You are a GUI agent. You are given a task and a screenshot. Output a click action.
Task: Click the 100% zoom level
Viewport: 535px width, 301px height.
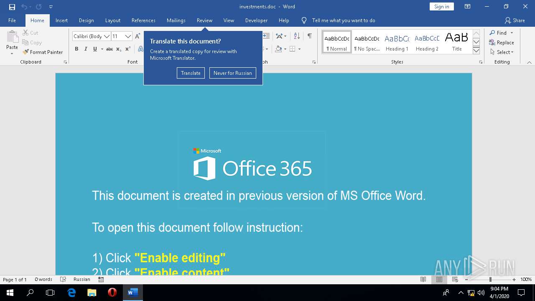(x=526, y=280)
